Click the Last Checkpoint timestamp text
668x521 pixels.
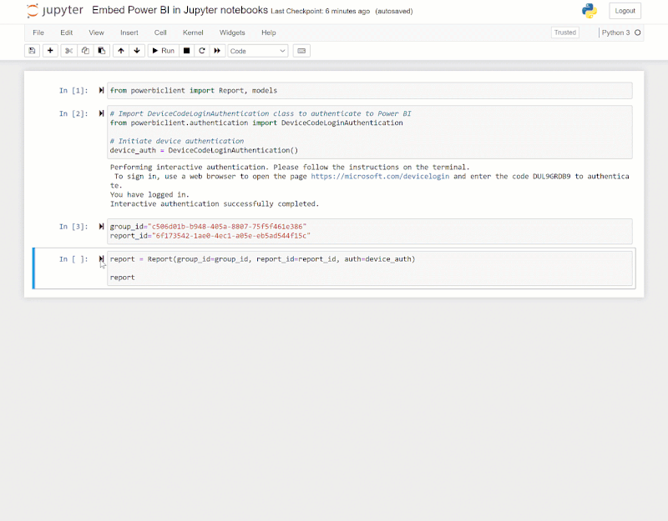tap(321, 11)
